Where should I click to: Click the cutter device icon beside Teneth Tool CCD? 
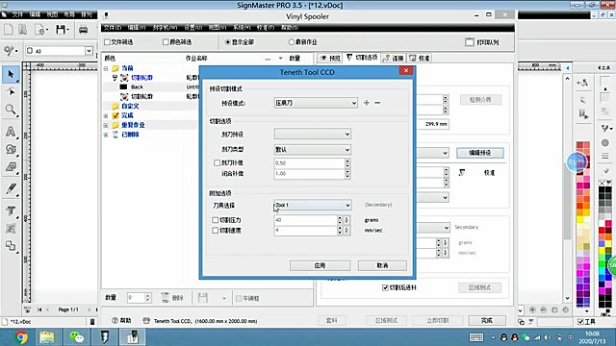[146, 320]
